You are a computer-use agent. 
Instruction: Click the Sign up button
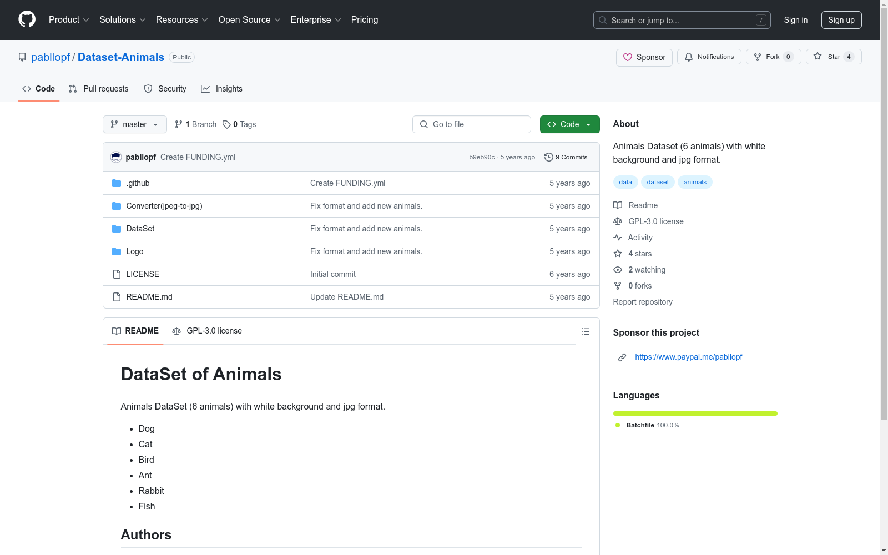tap(841, 20)
